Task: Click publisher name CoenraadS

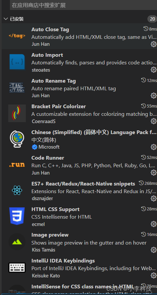Action: coord(44,121)
